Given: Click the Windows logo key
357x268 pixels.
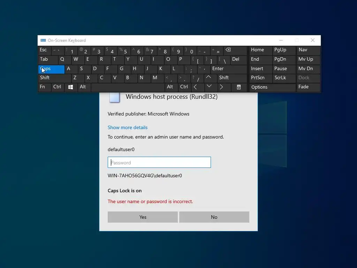Looking at the screenshot, I should tap(70, 87).
